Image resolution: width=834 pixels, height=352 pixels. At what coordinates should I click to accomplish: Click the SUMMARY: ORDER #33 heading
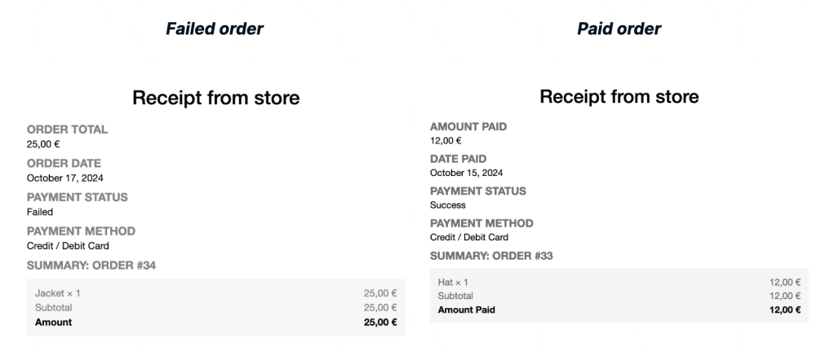(x=491, y=256)
